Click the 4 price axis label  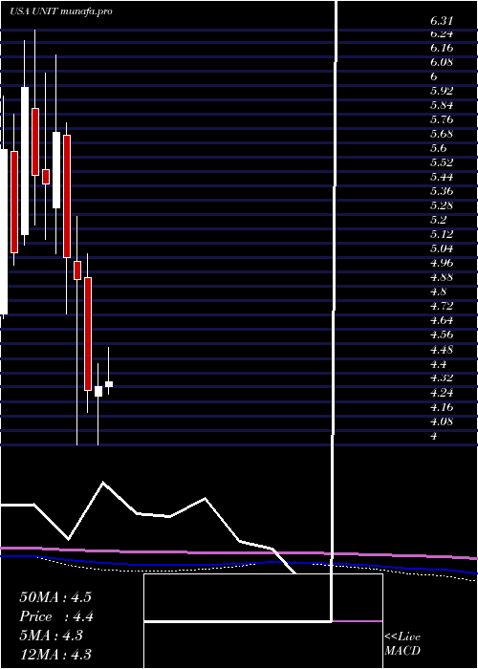pos(434,437)
